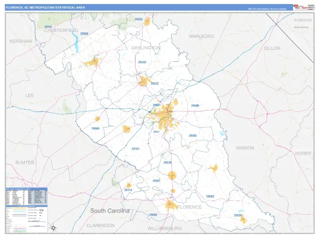Screen dimensions: 319x239
Task: Select ZIP code label 29114
Action: (128, 190)
